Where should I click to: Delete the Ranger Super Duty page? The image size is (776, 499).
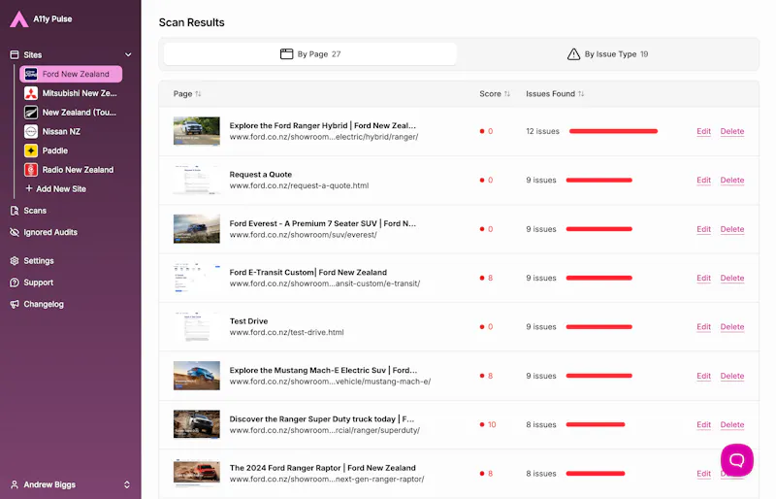732,424
